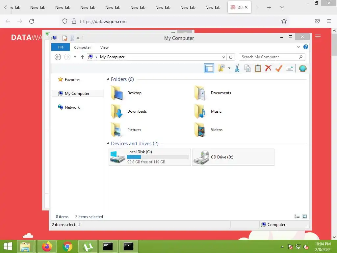Select the CD Drive (D:)

(x=233, y=157)
